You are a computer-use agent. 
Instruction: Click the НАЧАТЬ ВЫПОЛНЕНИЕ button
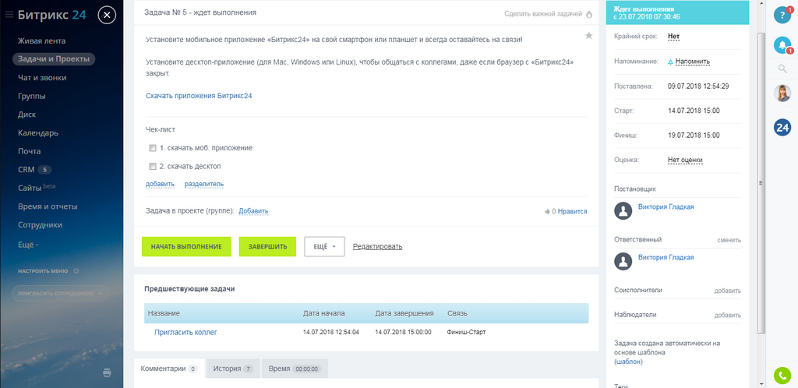[186, 247]
